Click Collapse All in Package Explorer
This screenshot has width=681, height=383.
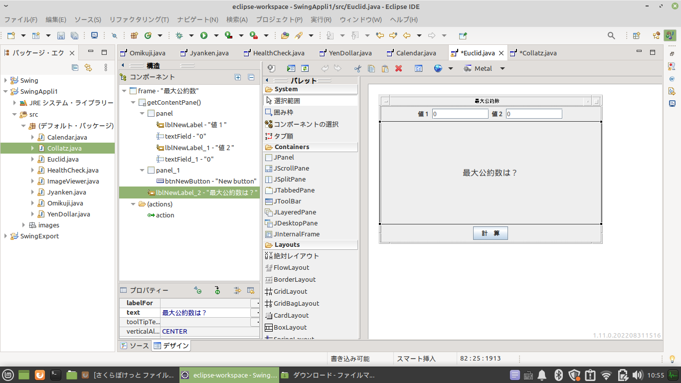point(75,67)
